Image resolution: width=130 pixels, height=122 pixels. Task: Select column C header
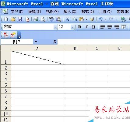coord(97,48)
